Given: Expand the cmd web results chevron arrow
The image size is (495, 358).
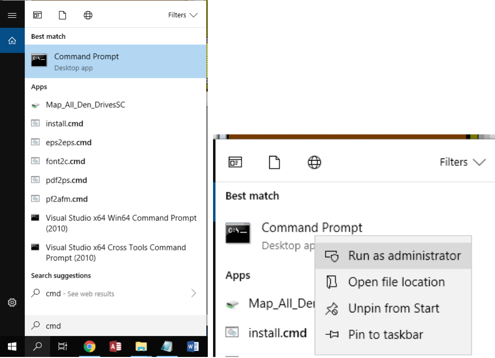Looking at the screenshot, I should (x=194, y=293).
